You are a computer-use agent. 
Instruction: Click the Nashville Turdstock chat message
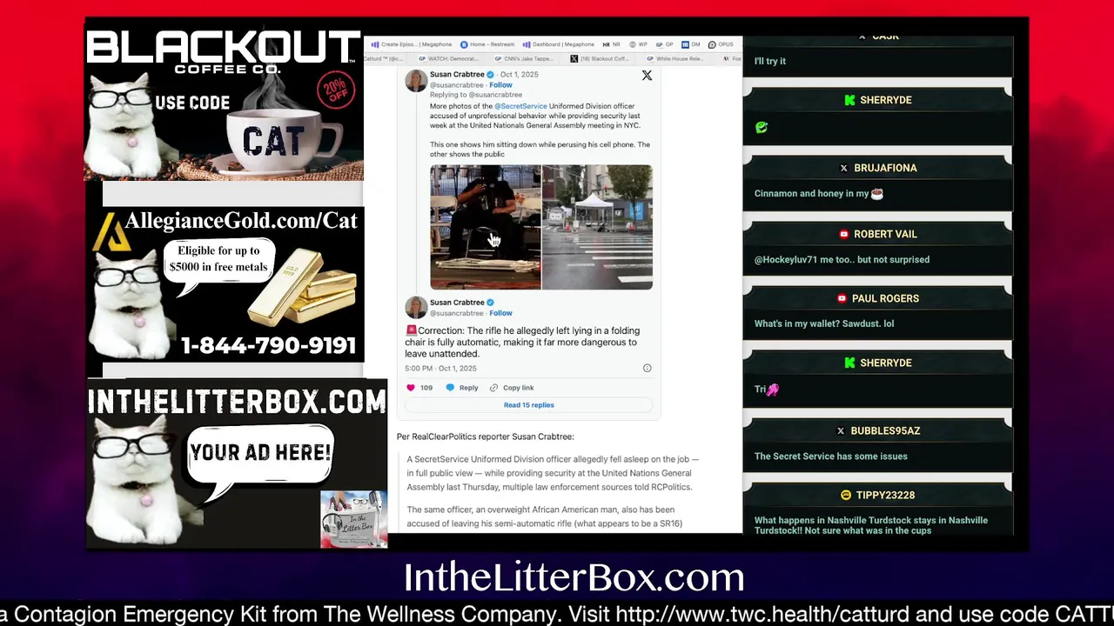point(871,525)
